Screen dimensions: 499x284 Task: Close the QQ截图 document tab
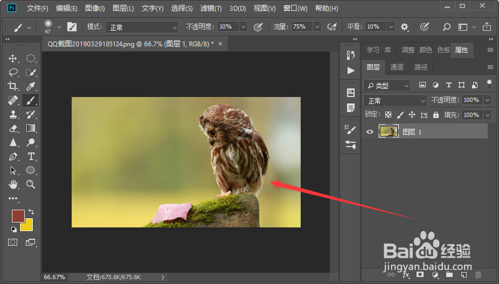(x=220, y=44)
